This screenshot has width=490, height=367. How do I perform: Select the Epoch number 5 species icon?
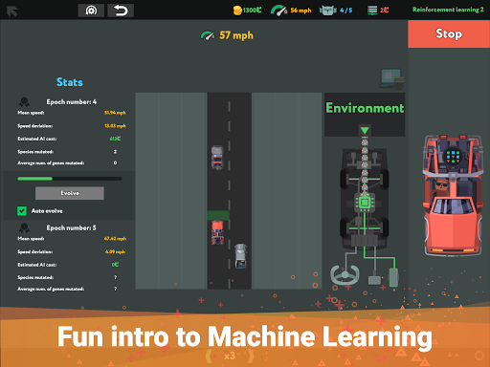[24, 227]
